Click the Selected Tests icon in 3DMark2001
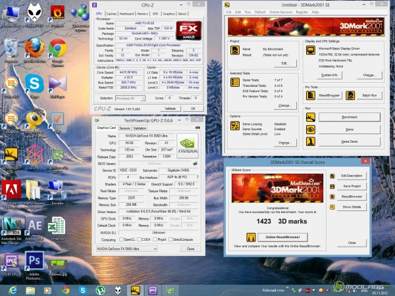Image resolution: width=395 pixels, height=296 pixels. click(x=235, y=82)
